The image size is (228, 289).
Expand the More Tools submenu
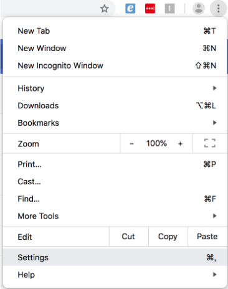point(115,216)
